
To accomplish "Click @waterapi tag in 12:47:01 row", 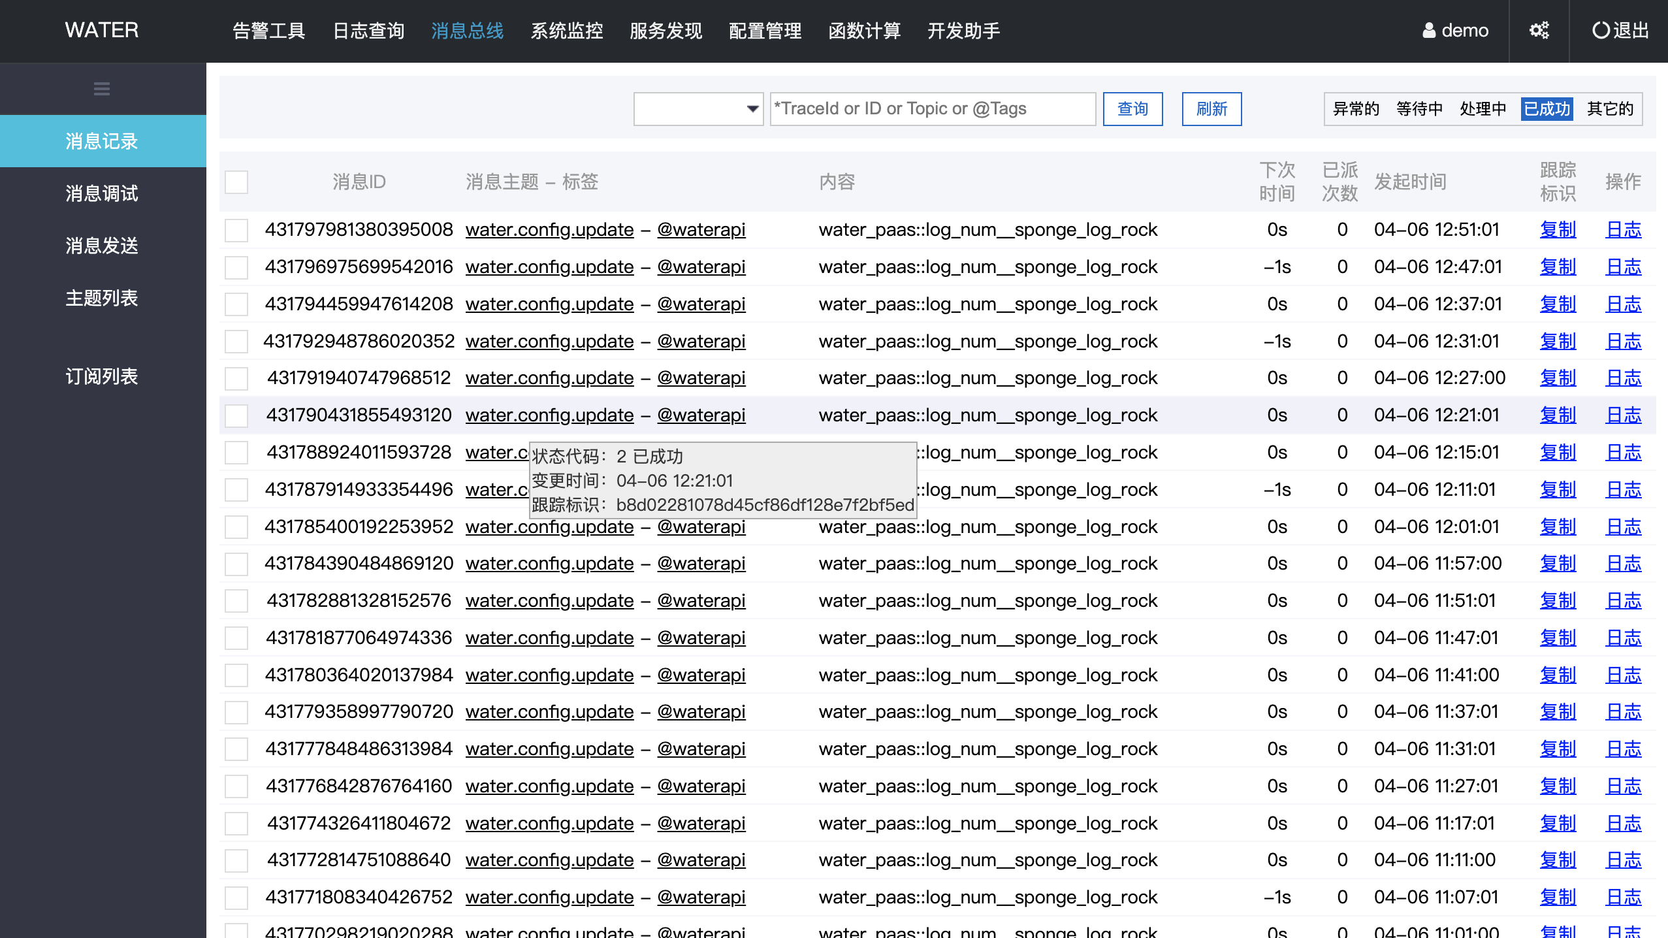I will (x=701, y=267).
